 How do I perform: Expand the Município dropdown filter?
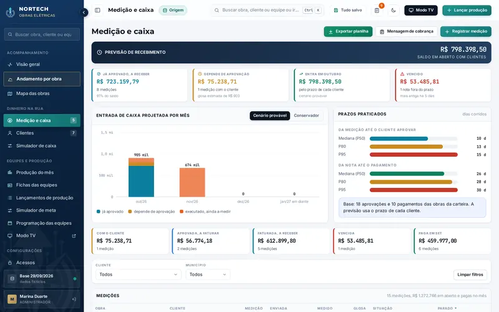coord(208,275)
